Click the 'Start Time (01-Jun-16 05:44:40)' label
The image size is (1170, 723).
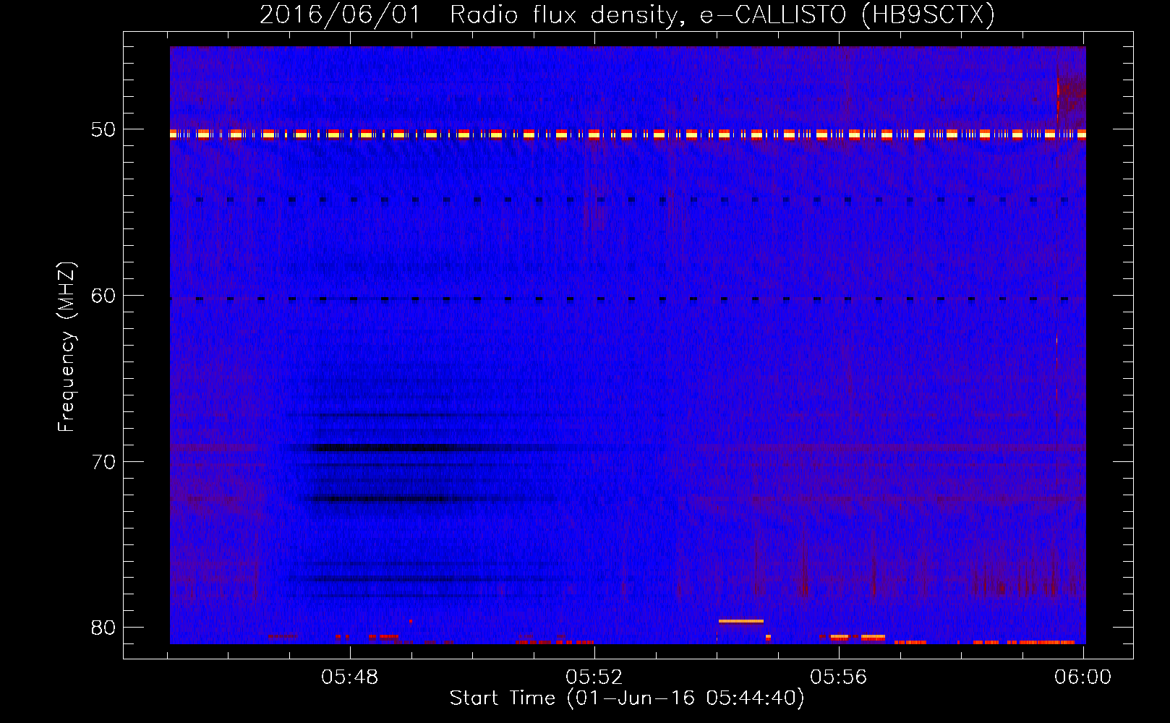627,698
